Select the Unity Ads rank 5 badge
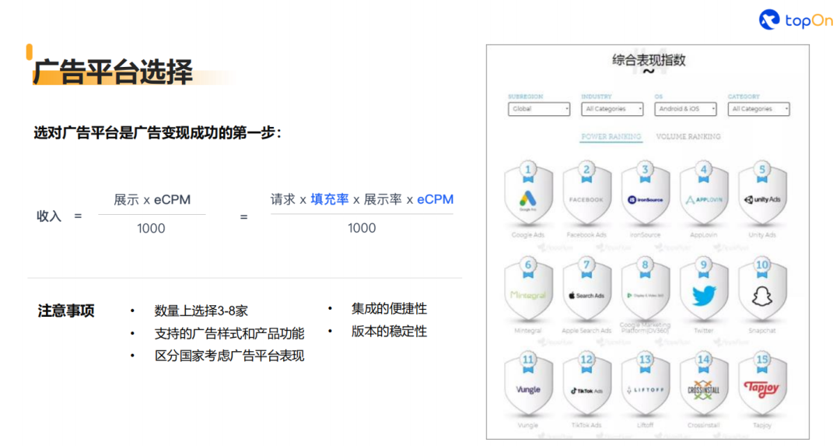The image size is (840, 446). [762, 194]
